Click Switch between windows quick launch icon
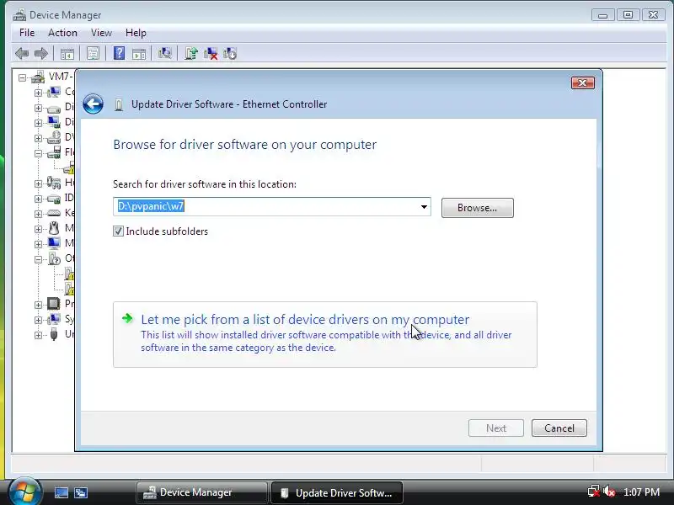Viewport: 674px width, 505px height. 81,492
